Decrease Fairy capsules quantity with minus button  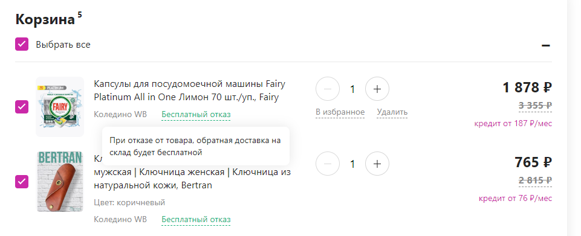pyautogui.click(x=328, y=89)
